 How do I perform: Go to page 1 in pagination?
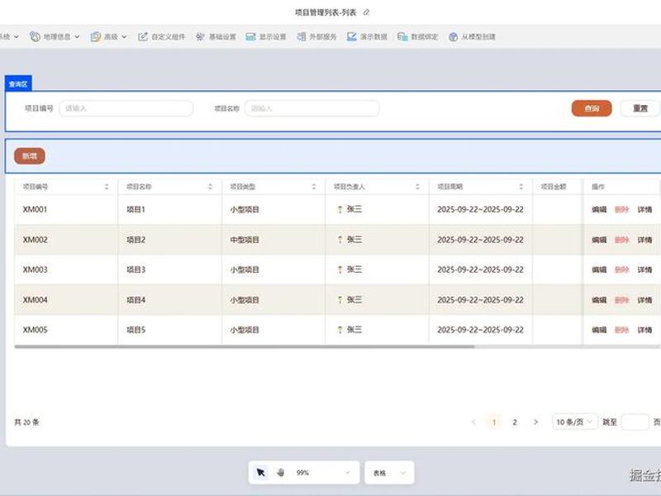[494, 422]
